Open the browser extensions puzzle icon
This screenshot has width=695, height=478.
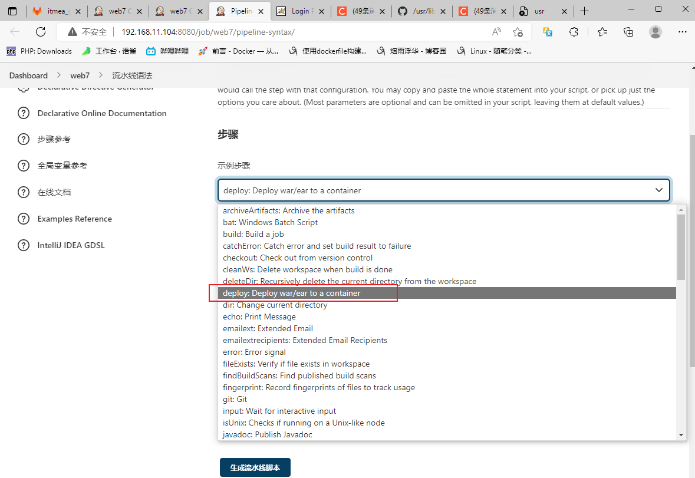(574, 32)
